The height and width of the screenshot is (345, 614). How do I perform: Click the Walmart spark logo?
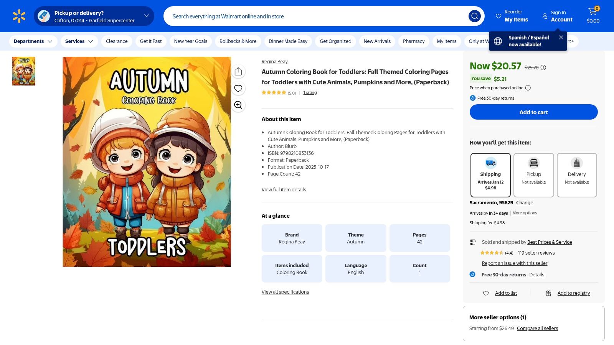click(x=19, y=16)
